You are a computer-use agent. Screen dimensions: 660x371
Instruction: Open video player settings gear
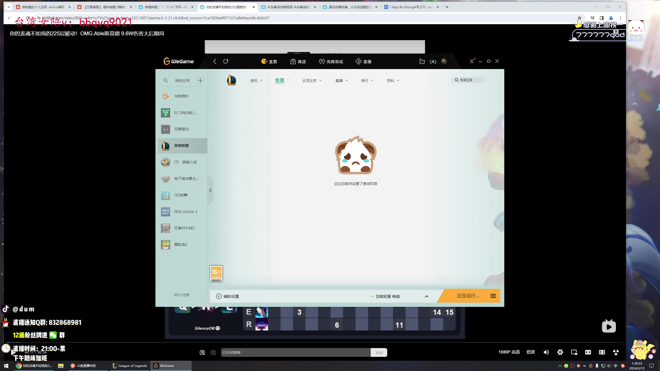[x=560, y=352]
